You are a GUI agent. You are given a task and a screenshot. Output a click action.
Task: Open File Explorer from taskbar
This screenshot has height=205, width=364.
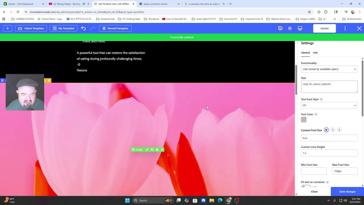coord(212,200)
